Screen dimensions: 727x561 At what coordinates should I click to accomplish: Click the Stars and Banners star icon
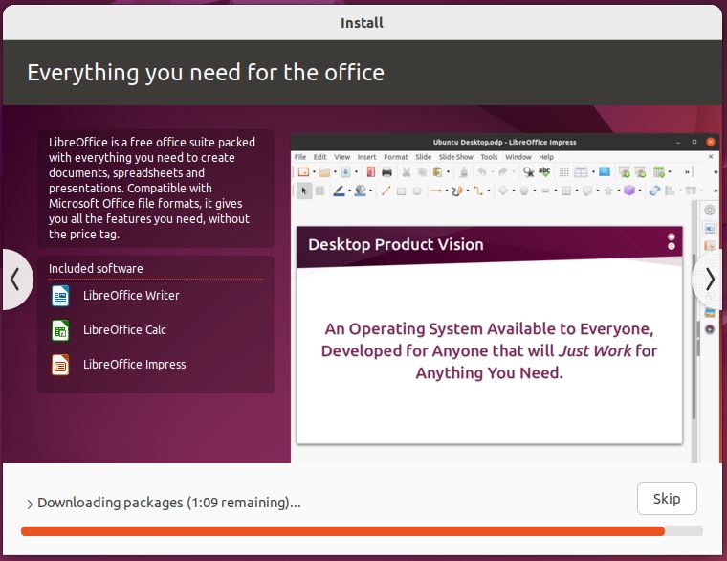click(608, 191)
